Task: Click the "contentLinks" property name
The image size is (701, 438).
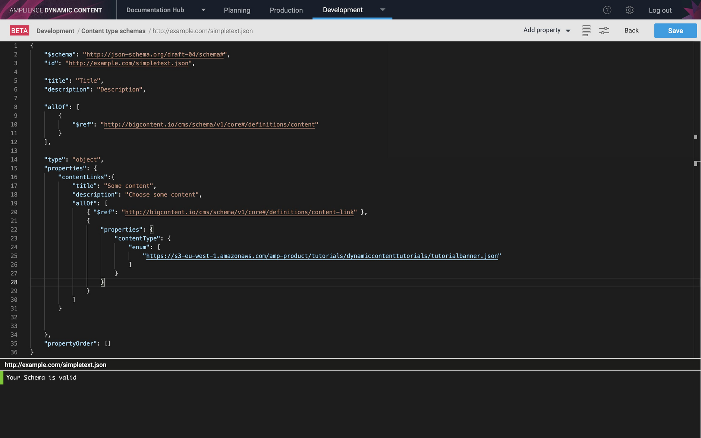Action: tap(83, 177)
